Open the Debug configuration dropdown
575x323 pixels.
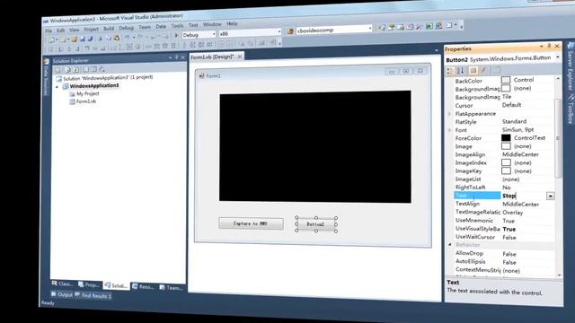[214, 34]
